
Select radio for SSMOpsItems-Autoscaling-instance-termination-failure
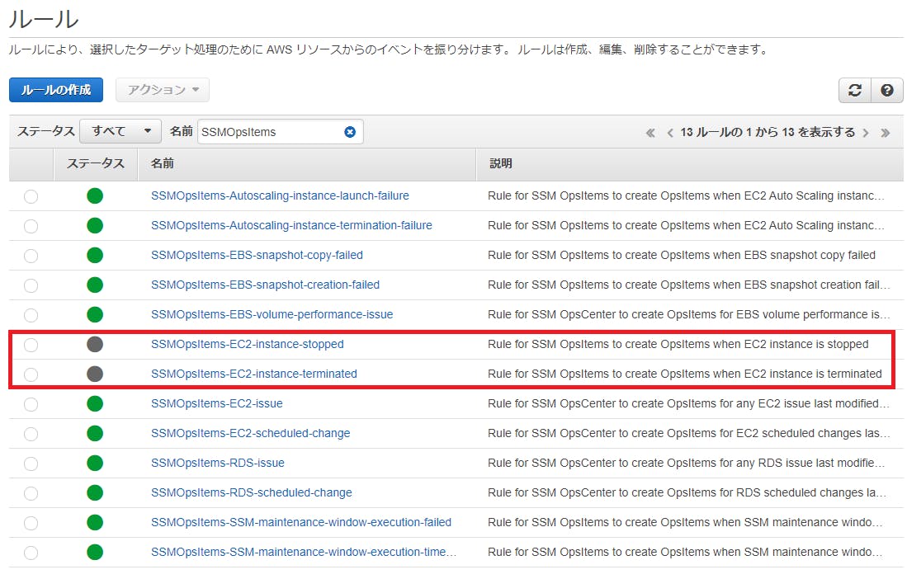pyautogui.click(x=31, y=226)
